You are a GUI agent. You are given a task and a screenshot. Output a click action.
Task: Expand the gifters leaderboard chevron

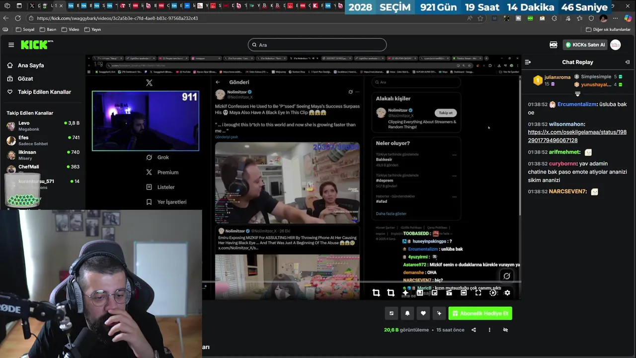[577, 94]
